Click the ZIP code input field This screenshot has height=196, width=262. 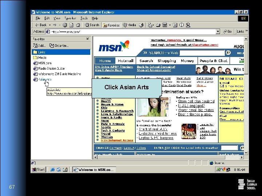229,148
